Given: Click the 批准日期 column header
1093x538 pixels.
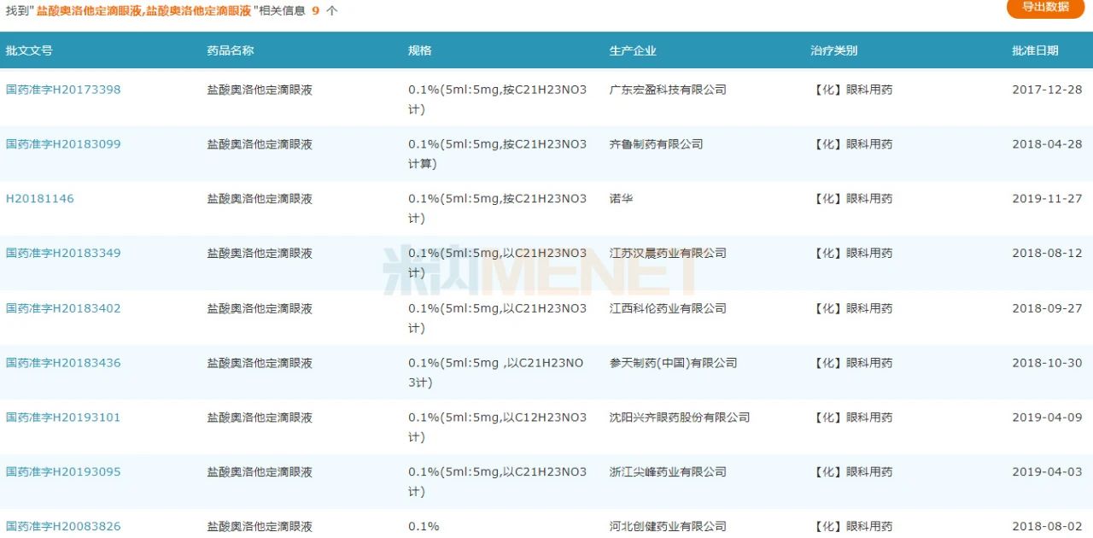Looking at the screenshot, I should [1035, 50].
